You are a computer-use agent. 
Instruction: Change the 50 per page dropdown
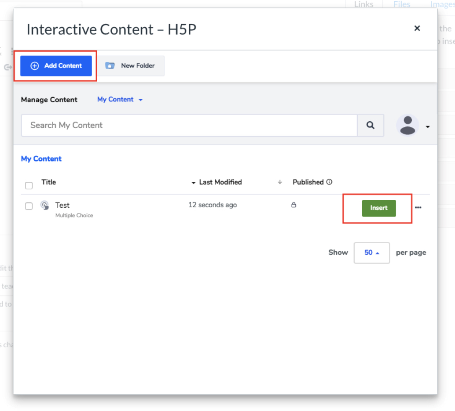pyautogui.click(x=371, y=252)
